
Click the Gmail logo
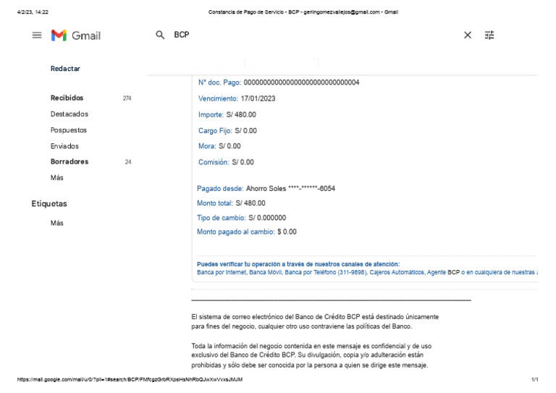(x=76, y=35)
